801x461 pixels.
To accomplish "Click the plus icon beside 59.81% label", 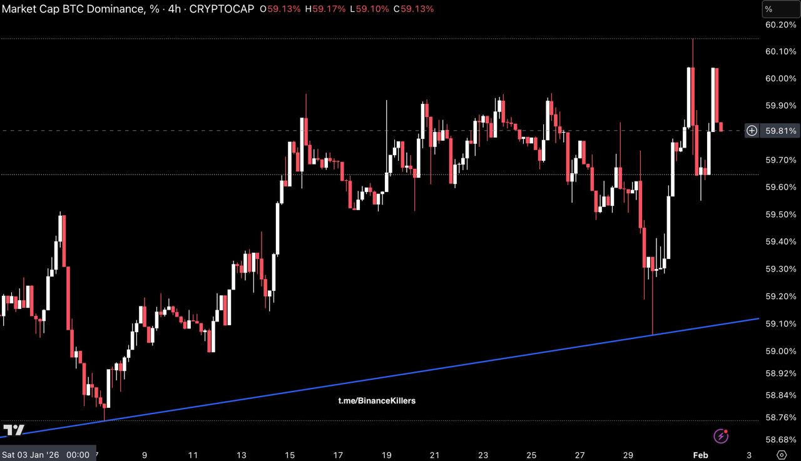I will point(752,131).
